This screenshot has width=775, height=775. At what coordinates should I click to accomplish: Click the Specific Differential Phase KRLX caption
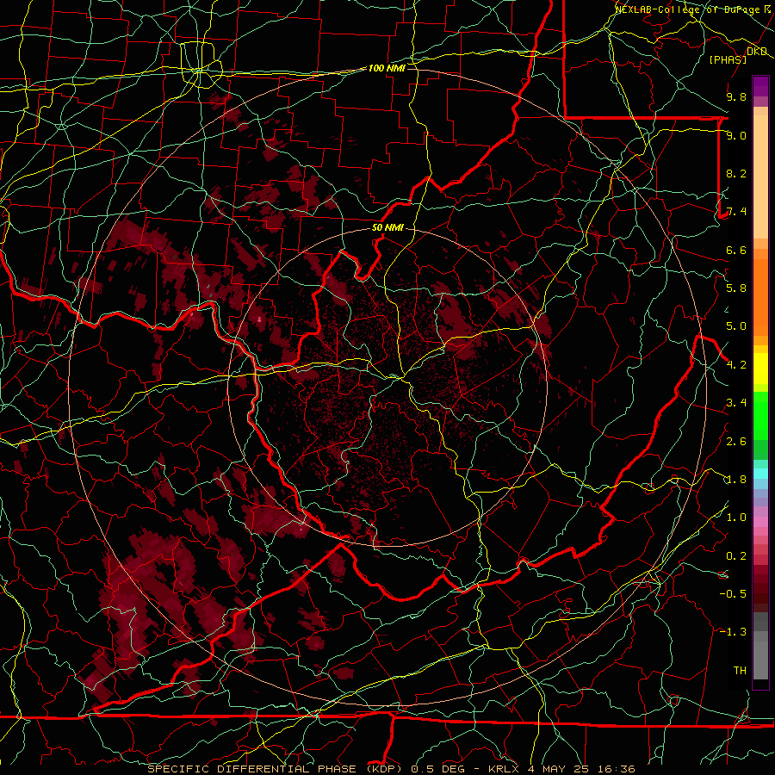(391, 769)
